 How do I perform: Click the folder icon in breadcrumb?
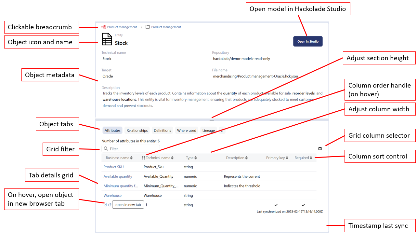[148, 27]
